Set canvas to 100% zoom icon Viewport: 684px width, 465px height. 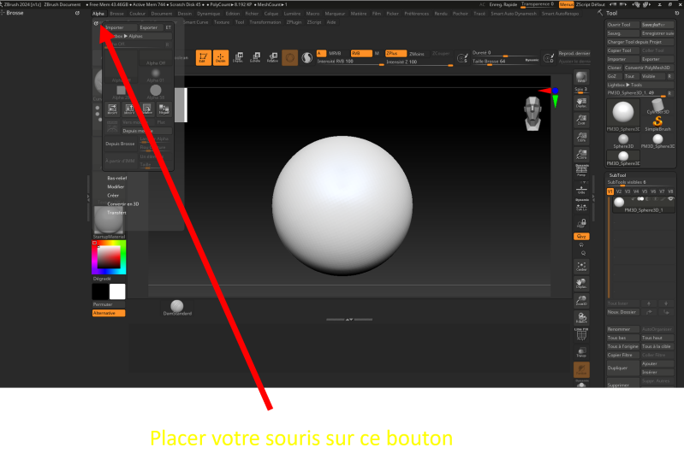point(581,137)
